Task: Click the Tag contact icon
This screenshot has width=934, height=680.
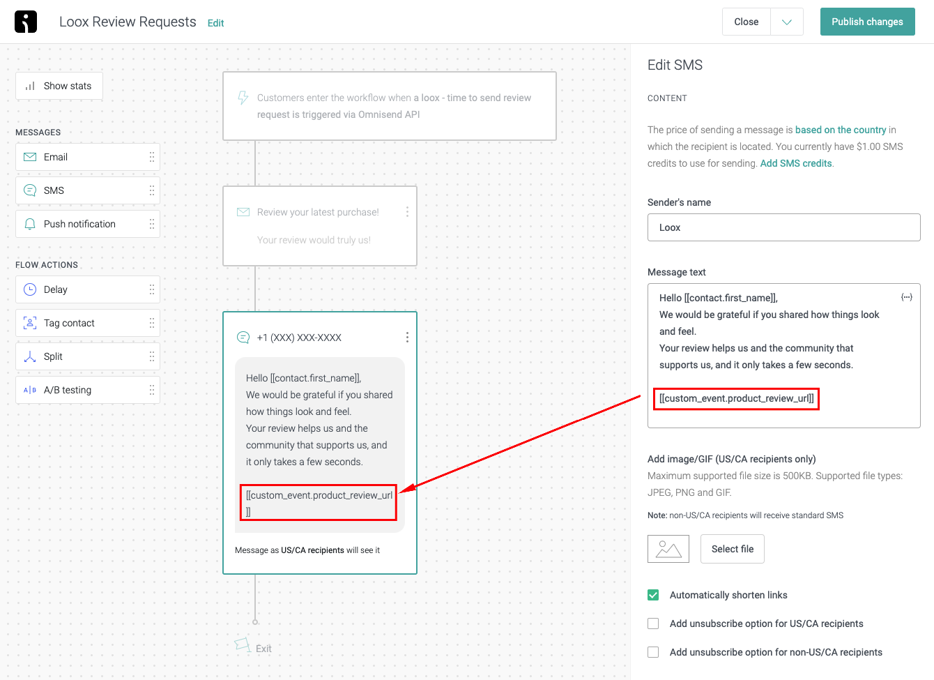Action: pos(30,323)
